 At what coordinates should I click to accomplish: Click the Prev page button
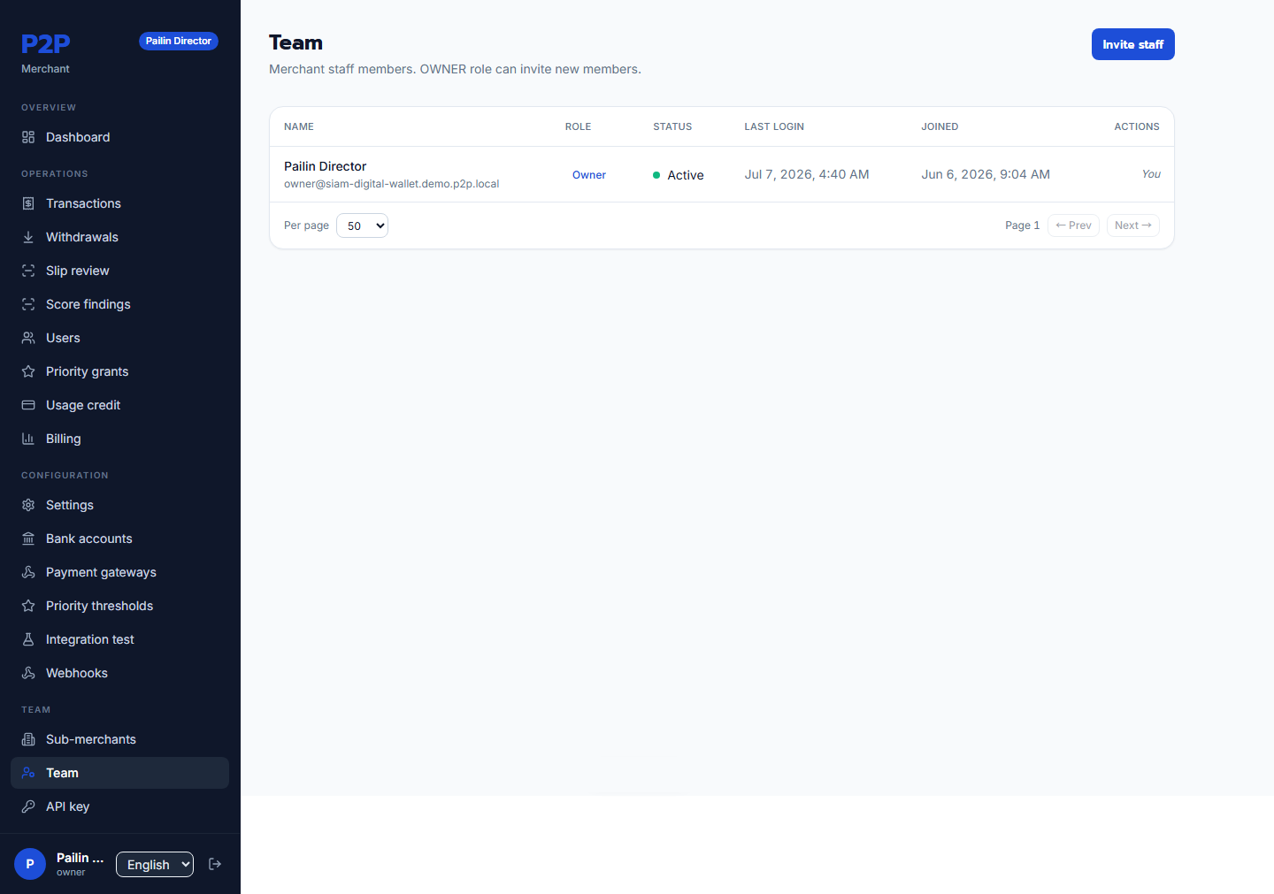pos(1073,225)
